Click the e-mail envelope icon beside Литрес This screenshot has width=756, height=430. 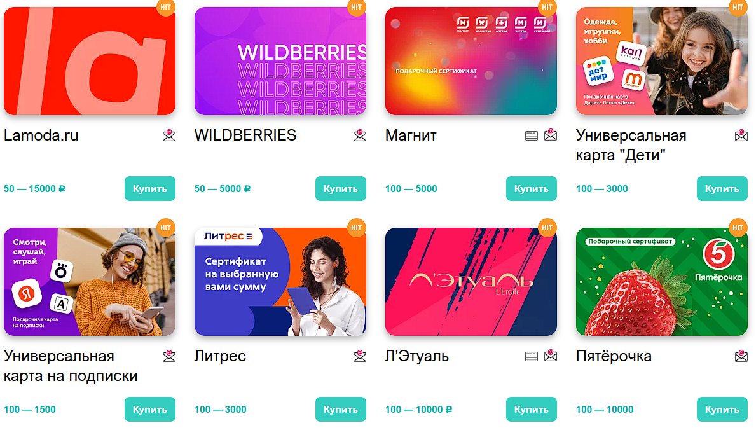click(360, 356)
